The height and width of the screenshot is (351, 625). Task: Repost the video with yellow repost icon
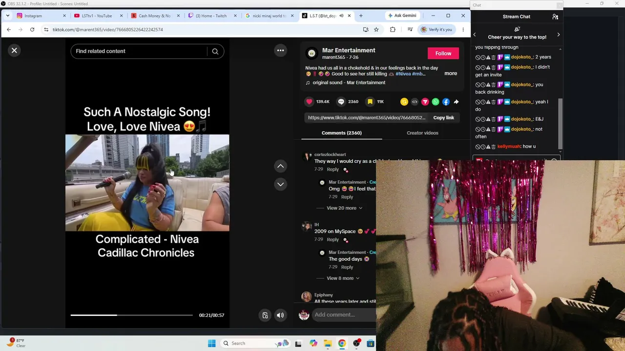pyautogui.click(x=404, y=102)
